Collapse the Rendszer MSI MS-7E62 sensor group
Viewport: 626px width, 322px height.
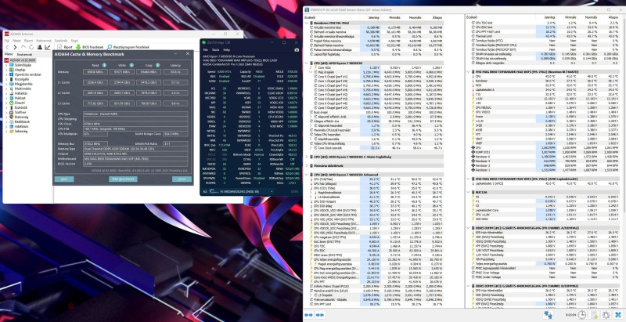point(307,24)
